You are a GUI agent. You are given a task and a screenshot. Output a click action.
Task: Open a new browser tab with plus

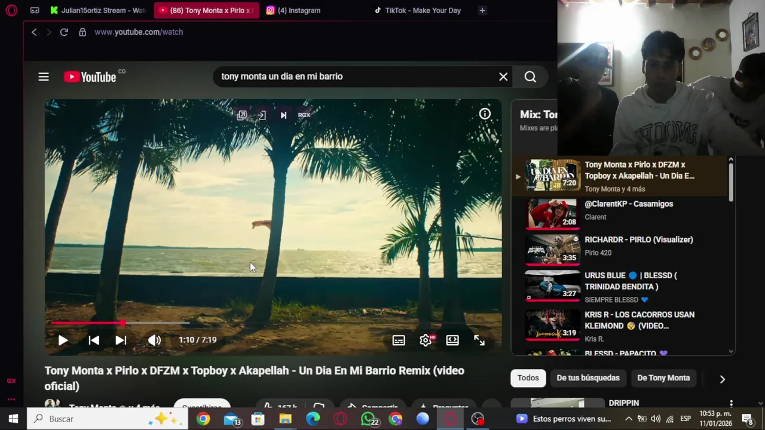pos(482,10)
